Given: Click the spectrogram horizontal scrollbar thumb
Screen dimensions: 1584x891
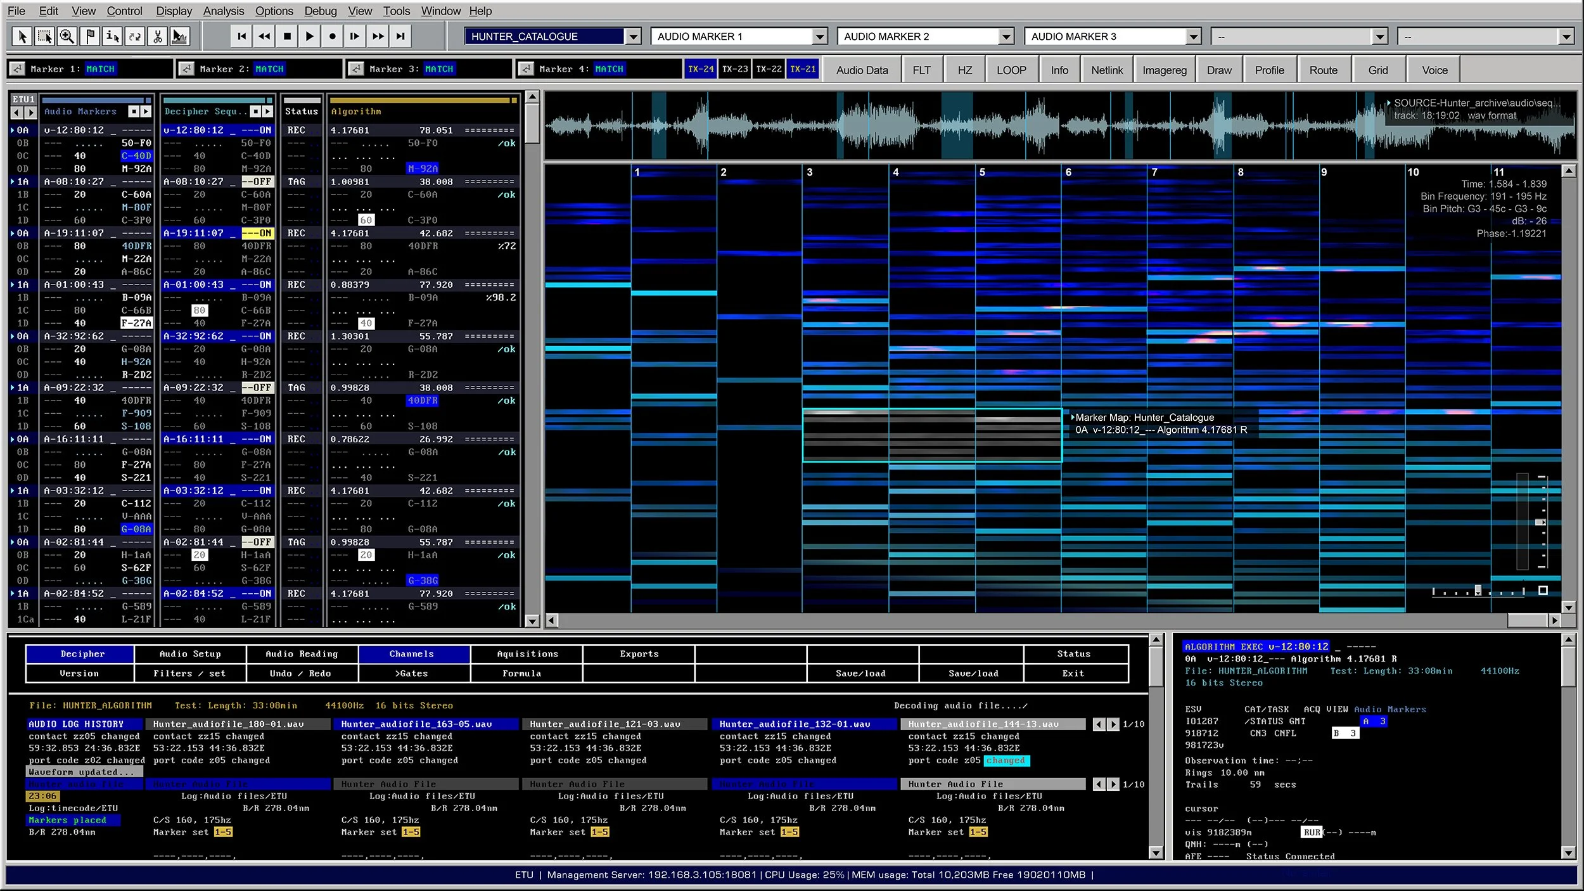Looking at the screenshot, I should click(x=1527, y=620).
